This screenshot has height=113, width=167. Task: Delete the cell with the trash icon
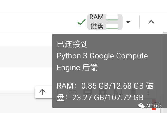click(x=133, y=92)
